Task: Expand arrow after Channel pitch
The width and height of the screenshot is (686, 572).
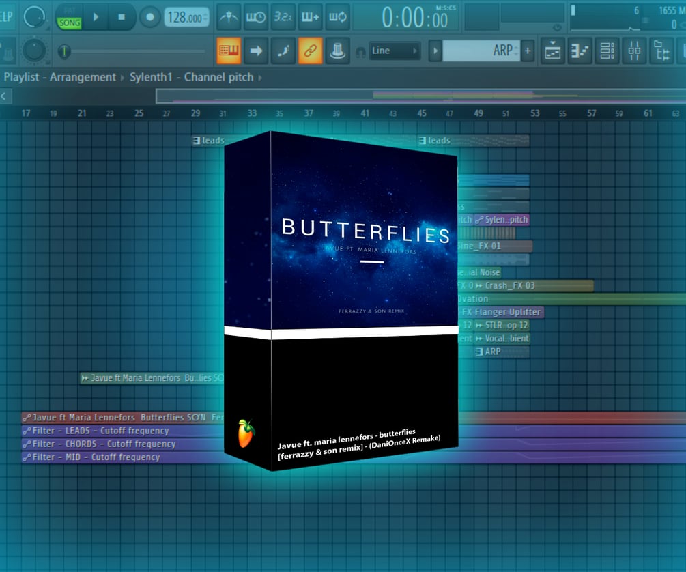Action: [x=260, y=78]
